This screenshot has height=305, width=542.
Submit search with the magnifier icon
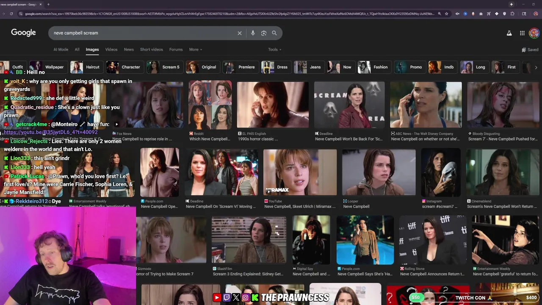(274, 33)
